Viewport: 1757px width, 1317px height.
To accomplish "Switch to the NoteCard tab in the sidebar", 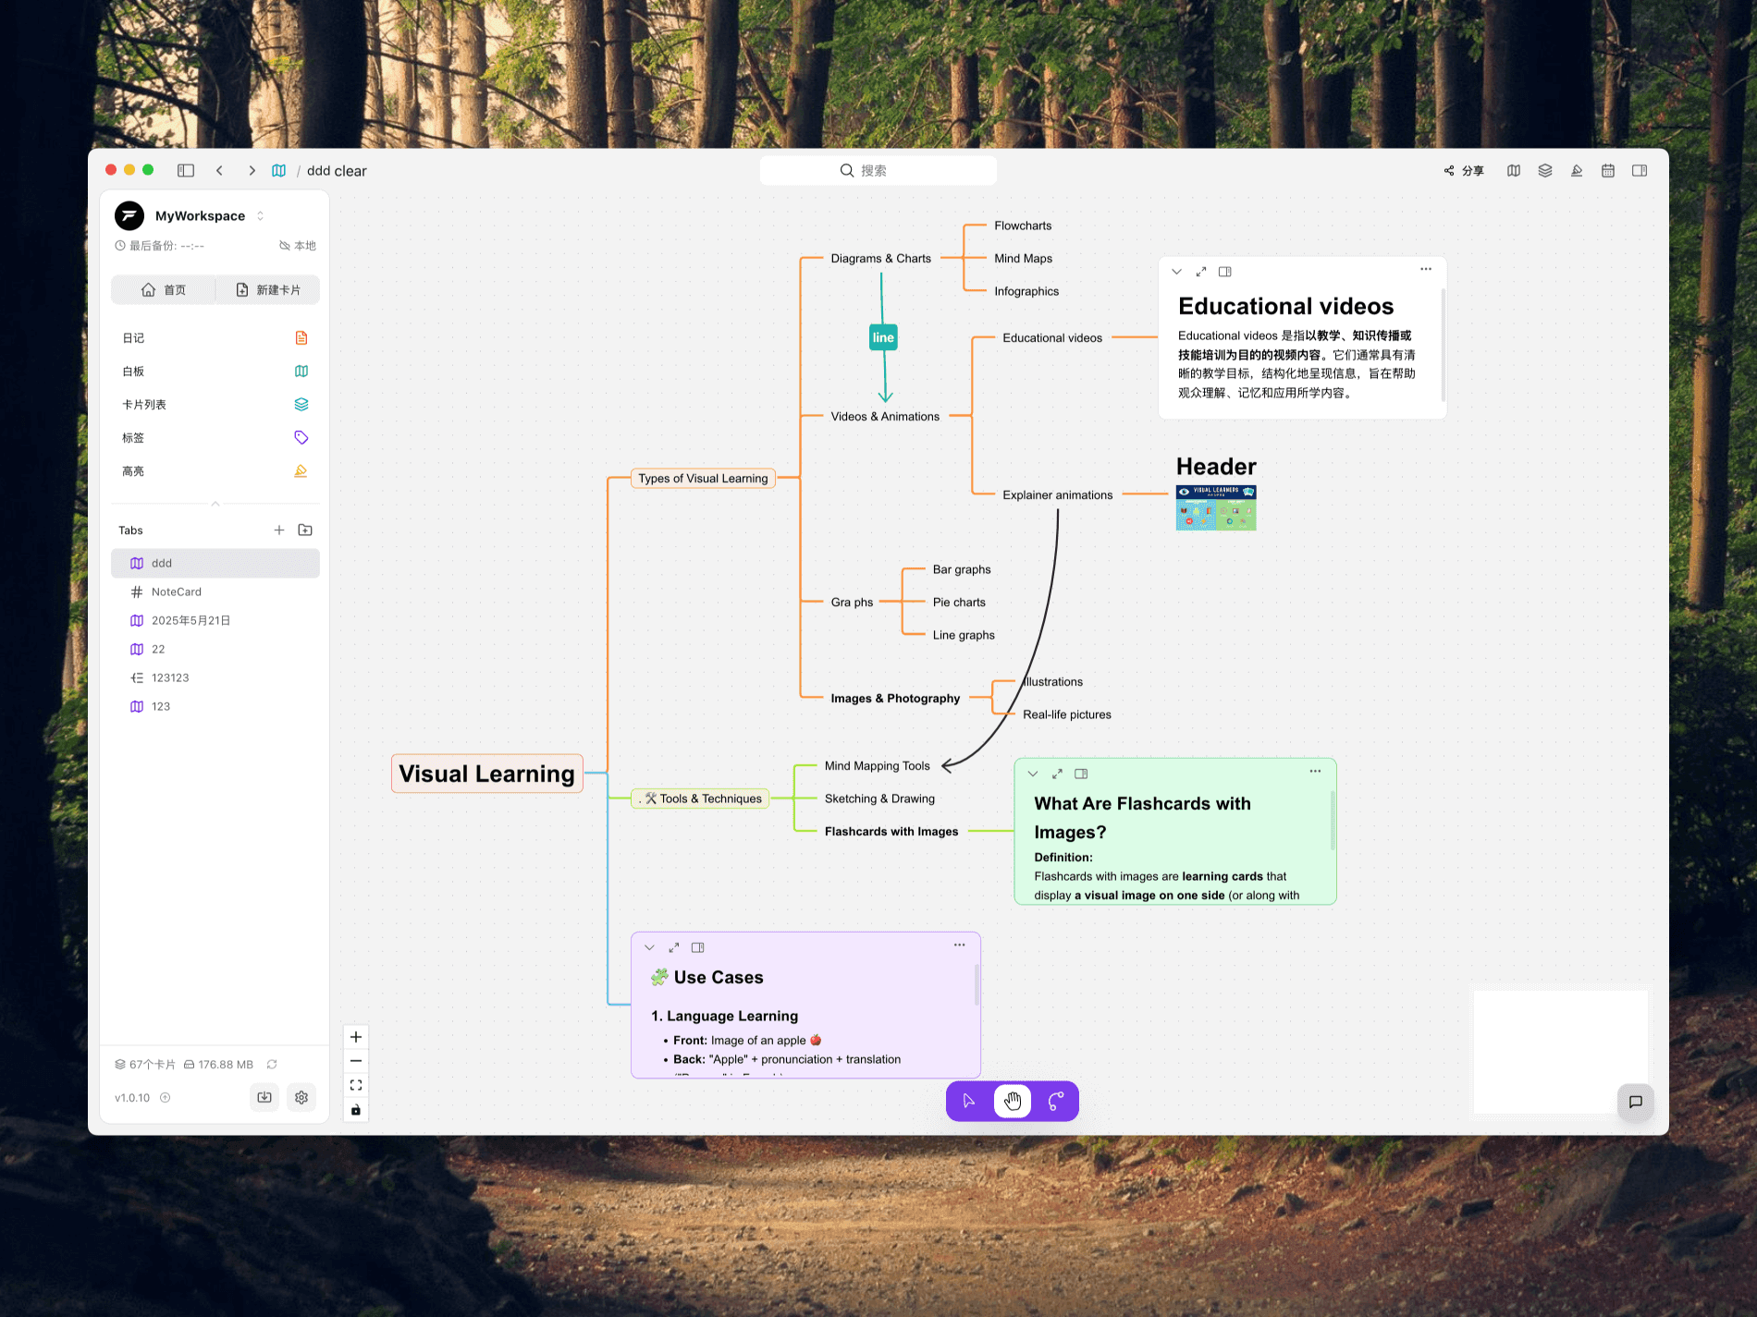I will [x=176, y=591].
